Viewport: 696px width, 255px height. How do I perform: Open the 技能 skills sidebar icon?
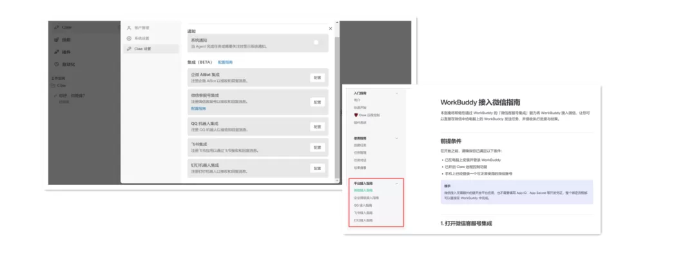click(x=56, y=39)
